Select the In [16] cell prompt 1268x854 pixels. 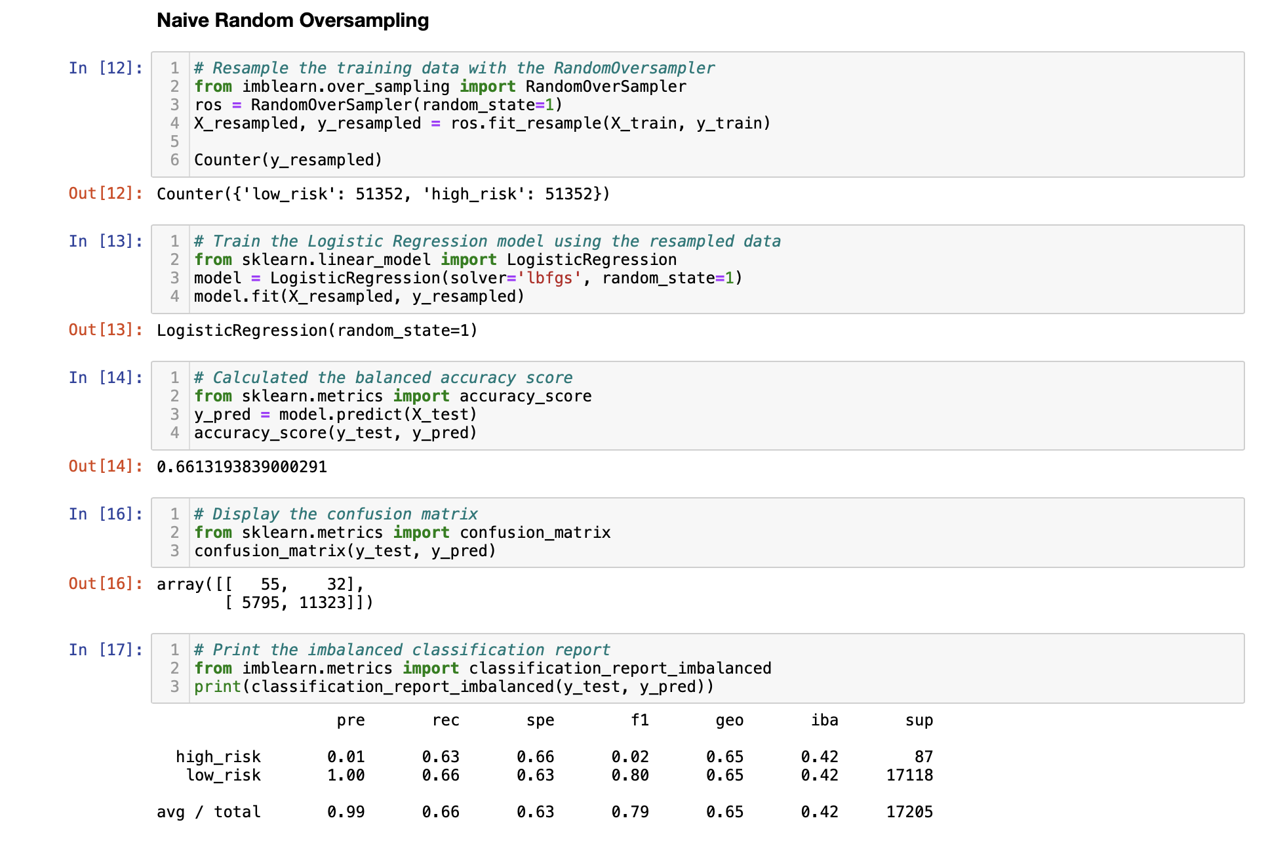tap(106, 514)
